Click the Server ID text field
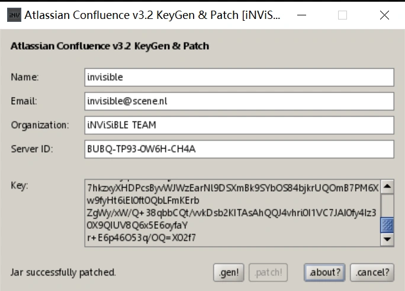405x291 pixels. click(239, 149)
